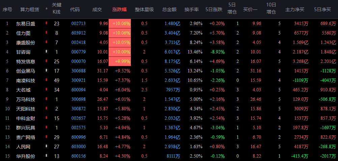Click the red marker icon for 佳力图

click(x=46, y=32)
